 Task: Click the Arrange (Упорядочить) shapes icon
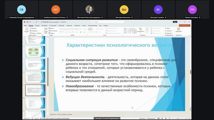(x=140, y=29)
